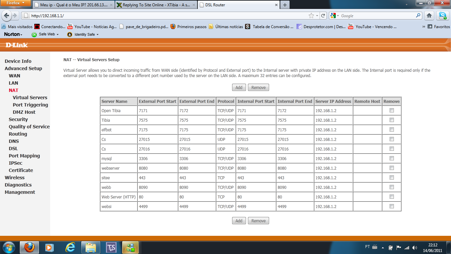This screenshot has width=451, height=254.
Task: Open Security in sidebar
Action: click(18, 119)
